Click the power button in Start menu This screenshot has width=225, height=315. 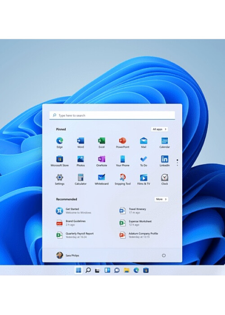(164, 255)
